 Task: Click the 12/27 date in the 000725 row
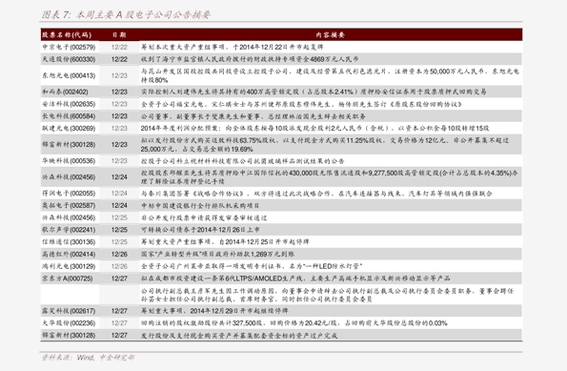[119, 278]
